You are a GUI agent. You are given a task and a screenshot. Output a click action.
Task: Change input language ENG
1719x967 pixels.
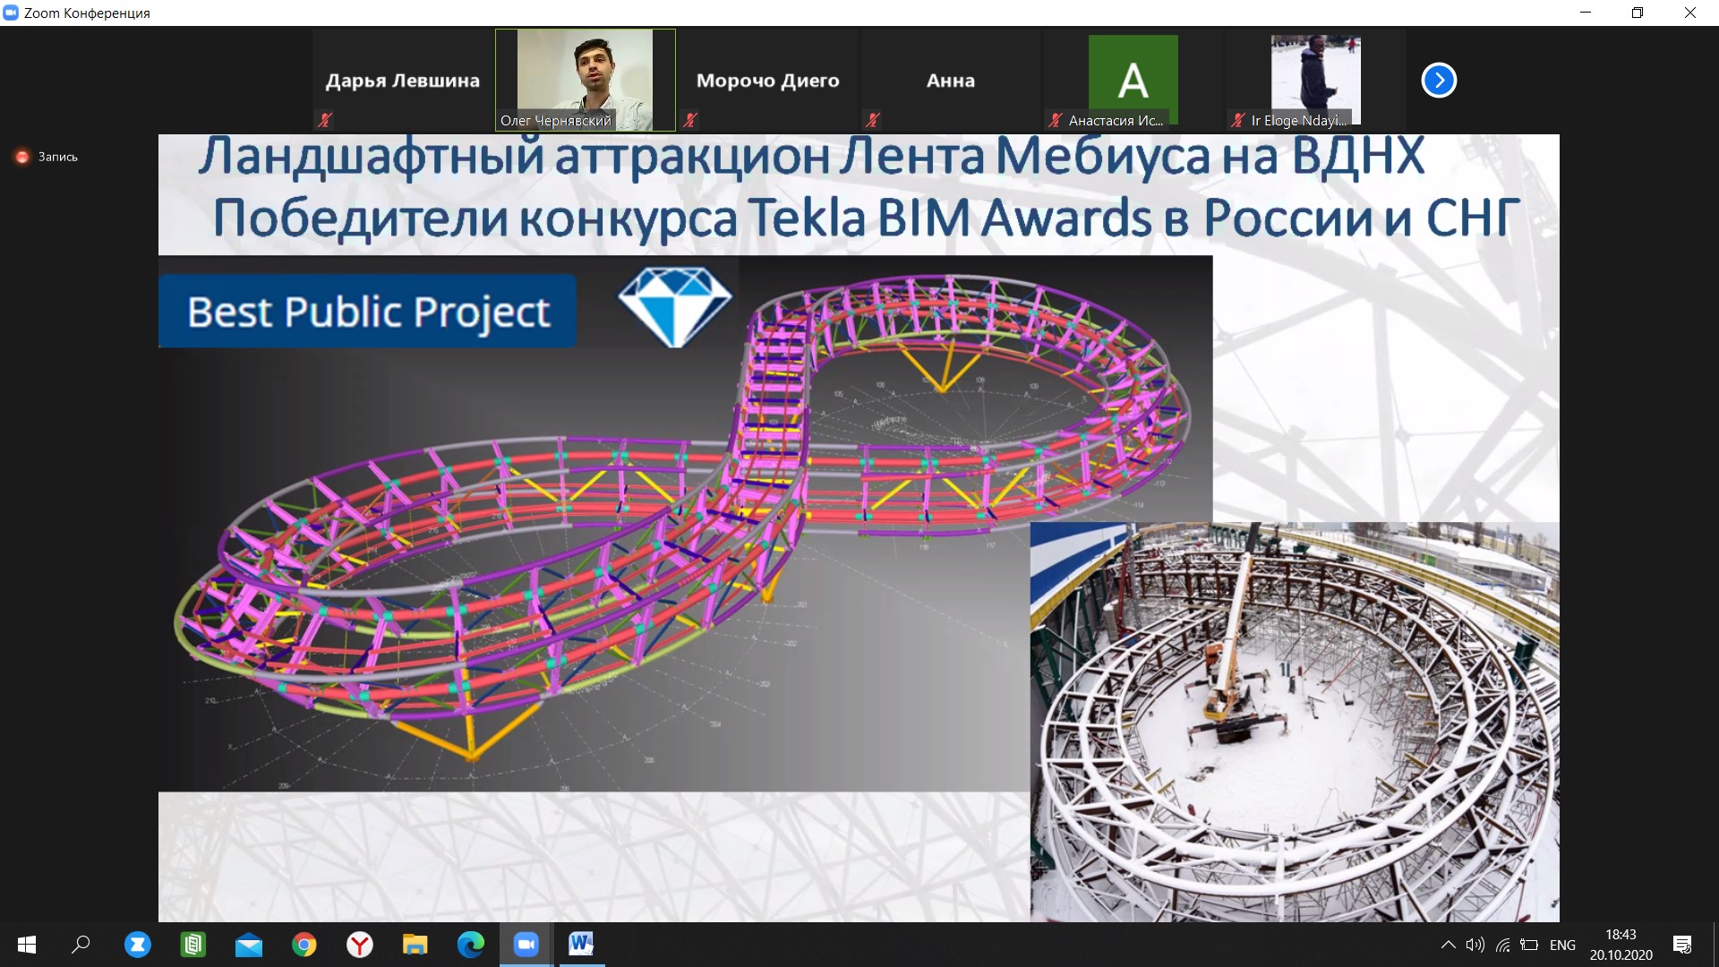pos(1562,945)
